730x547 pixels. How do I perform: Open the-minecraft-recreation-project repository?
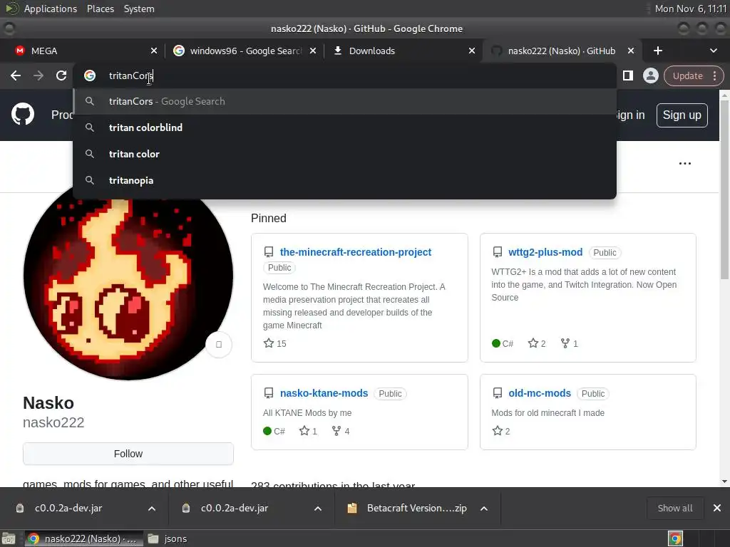[356, 252]
